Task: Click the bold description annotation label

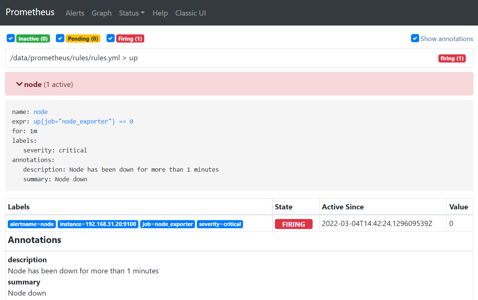Action: point(27,260)
